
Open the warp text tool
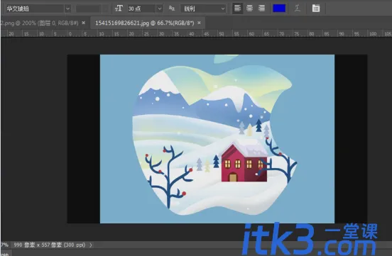coord(298,9)
